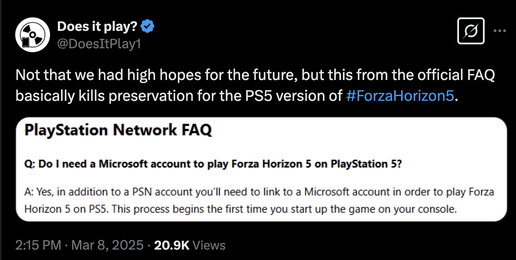Click the 'PlayStation Network FAQ' heading
Image resolution: width=516 pixels, height=260 pixels.
tap(118, 130)
